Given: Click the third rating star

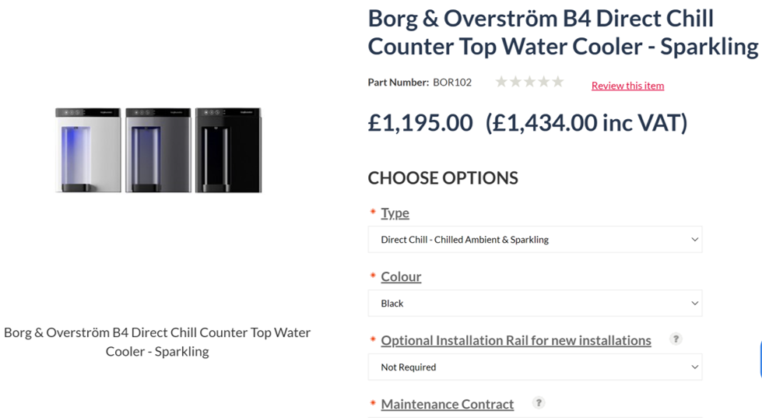Looking at the screenshot, I should tap(529, 82).
